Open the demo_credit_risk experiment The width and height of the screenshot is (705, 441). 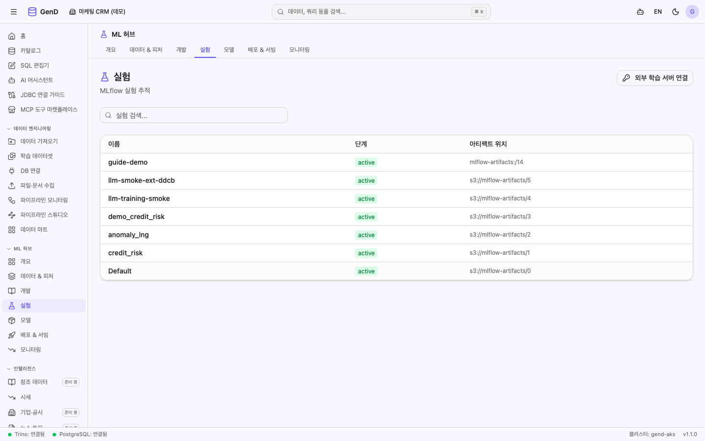coord(397,217)
